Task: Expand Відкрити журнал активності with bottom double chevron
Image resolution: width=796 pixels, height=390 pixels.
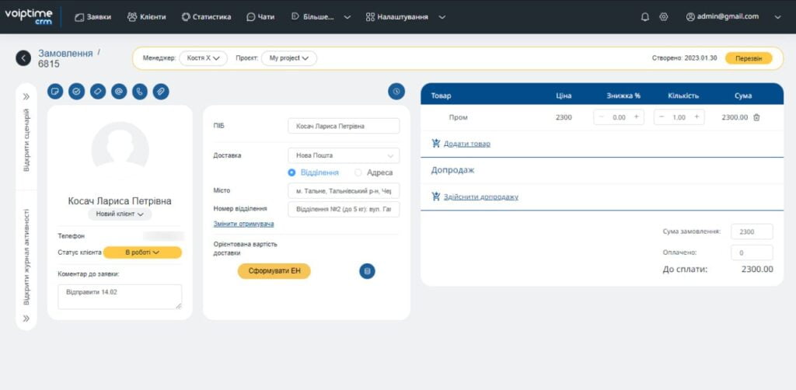Action: 26,319
